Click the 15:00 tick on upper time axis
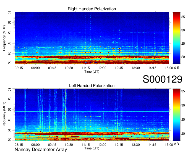The height and width of the screenshot is (153, 188). coord(169,68)
